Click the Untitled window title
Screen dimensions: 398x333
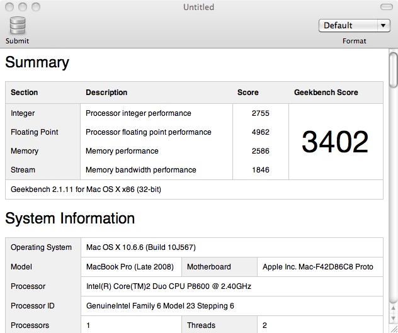pos(198,7)
